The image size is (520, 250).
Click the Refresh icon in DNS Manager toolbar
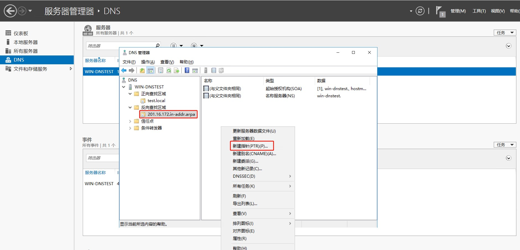[x=169, y=70]
